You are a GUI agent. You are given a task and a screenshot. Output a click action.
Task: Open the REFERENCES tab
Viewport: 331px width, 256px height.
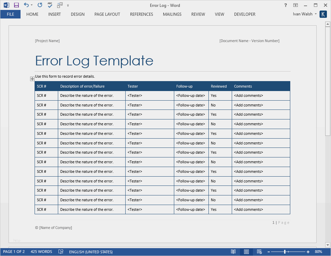pyautogui.click(x=141, y=14)
